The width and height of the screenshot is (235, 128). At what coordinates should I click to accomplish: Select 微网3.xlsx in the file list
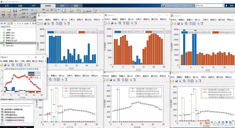(x=10, y=33)
